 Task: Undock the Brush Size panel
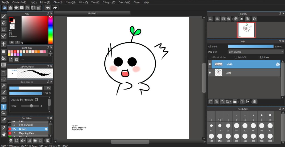click(280, 109)
